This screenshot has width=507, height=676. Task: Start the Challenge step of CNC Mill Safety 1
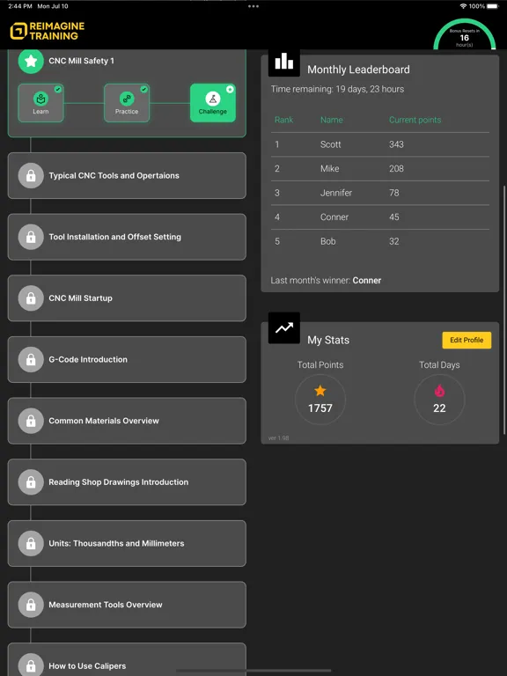click(213, 103)
